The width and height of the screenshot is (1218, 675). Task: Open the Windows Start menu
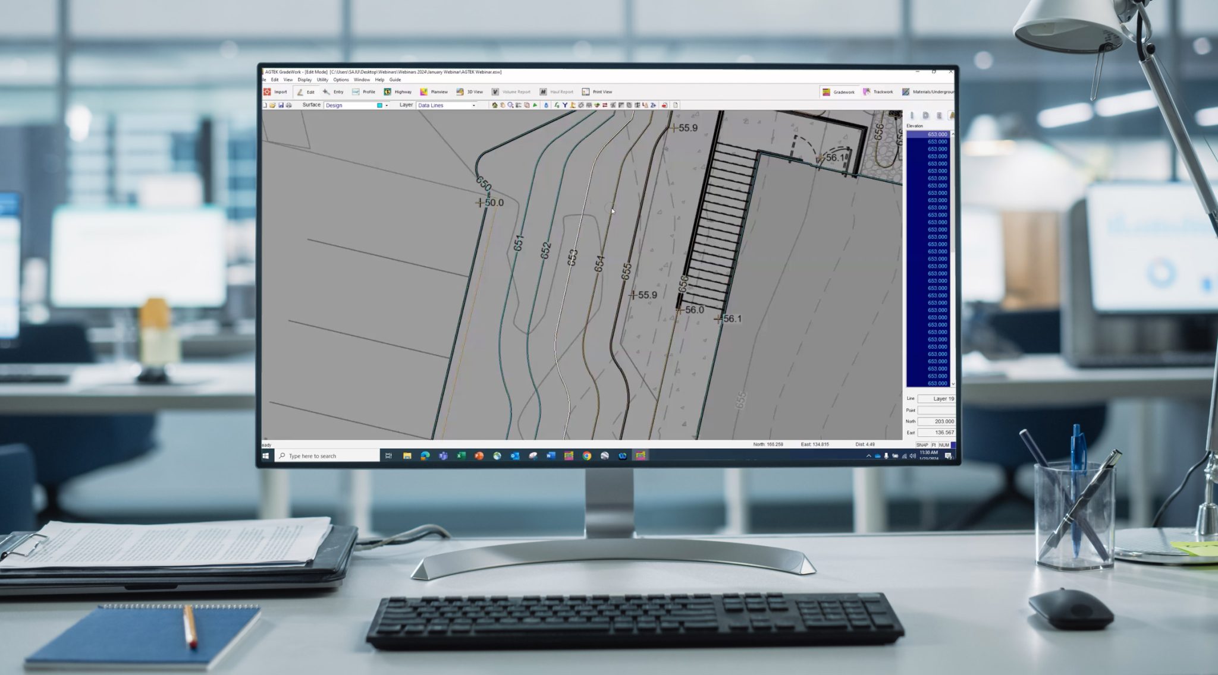266,456
